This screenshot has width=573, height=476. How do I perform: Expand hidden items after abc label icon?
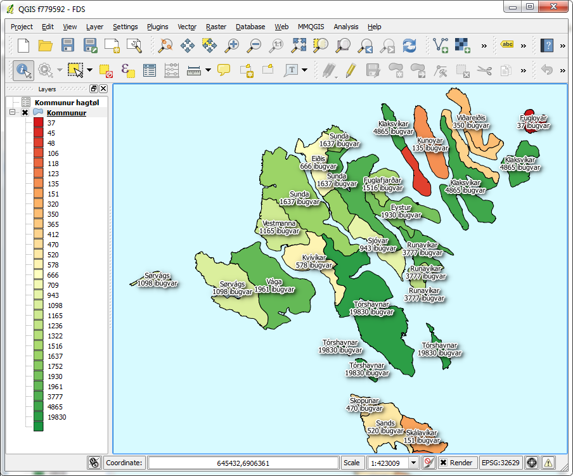tap(524, 46)
